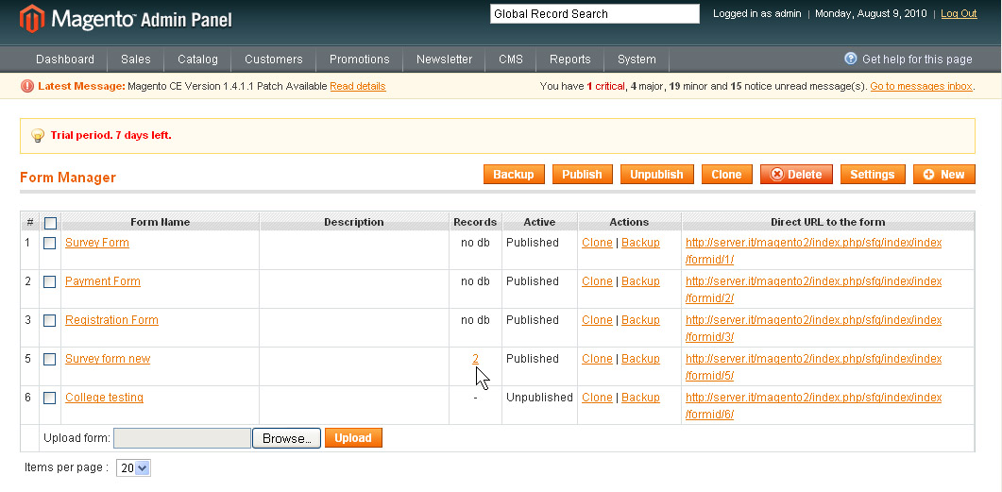
Task: Clone the Survey Form row
Action: coord(597,243)
